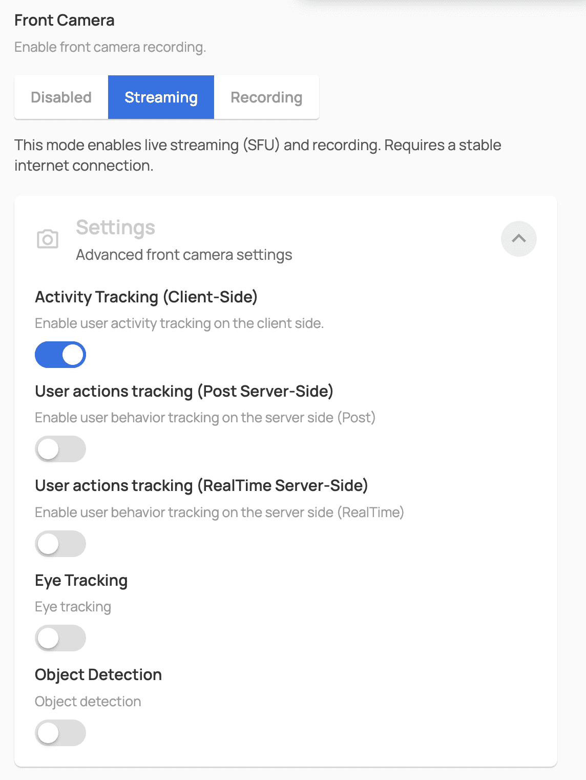Screen dimensions: 586x780
Task: Enable User actions tracking (Post Server-Side)
Action: point(60,449)
